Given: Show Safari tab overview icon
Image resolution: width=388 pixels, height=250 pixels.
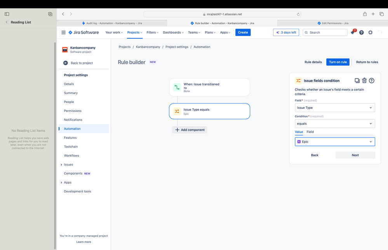Looking at the screenshot, I should (x=381, y=14).
